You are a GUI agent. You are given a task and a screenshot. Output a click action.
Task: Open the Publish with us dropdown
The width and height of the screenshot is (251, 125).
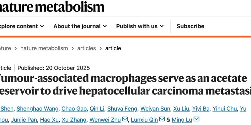162,26
